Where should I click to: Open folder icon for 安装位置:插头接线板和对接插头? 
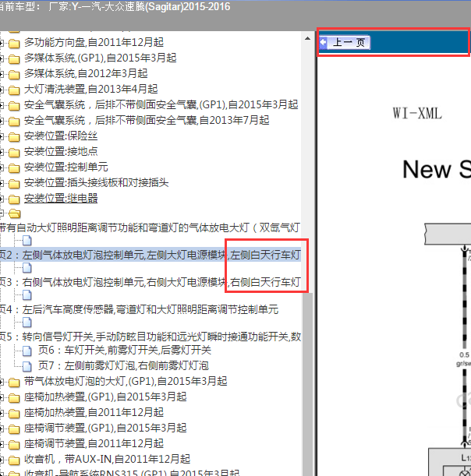pos(14,184)
